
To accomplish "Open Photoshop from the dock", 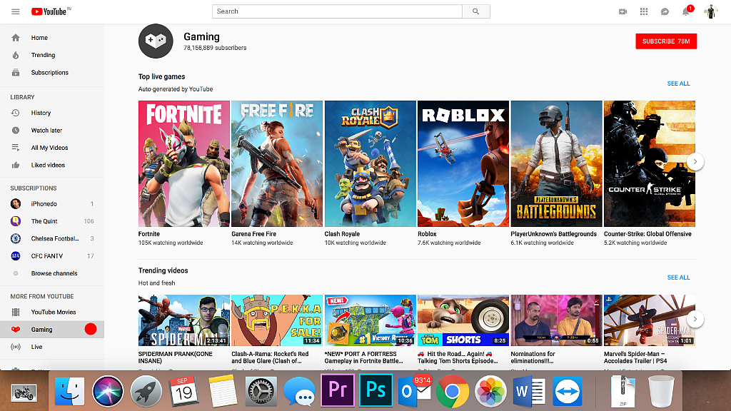I will (375, 390).
